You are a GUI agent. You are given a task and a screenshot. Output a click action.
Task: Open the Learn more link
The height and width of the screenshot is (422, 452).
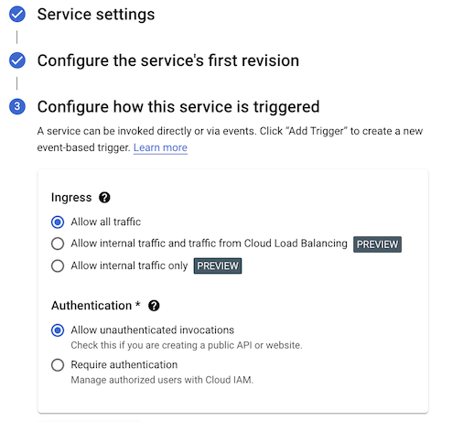[x=160, y=147]
